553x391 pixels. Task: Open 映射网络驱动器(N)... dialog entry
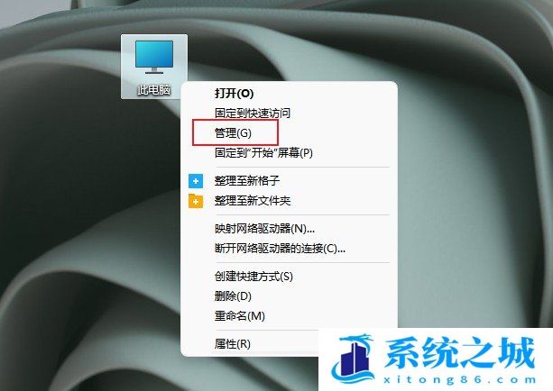[x=264, y=229]
